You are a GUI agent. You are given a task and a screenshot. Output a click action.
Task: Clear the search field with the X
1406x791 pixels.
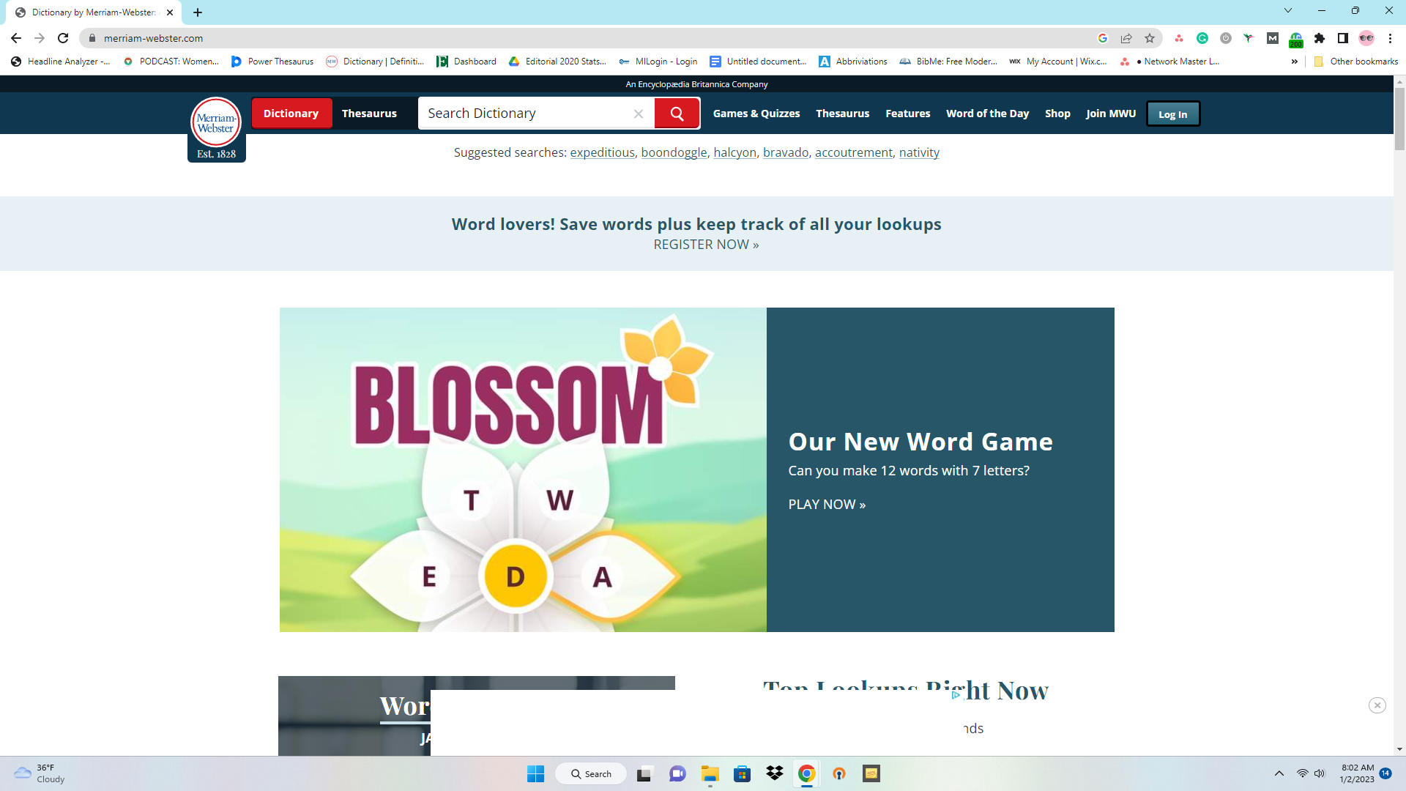pos(639,113)
